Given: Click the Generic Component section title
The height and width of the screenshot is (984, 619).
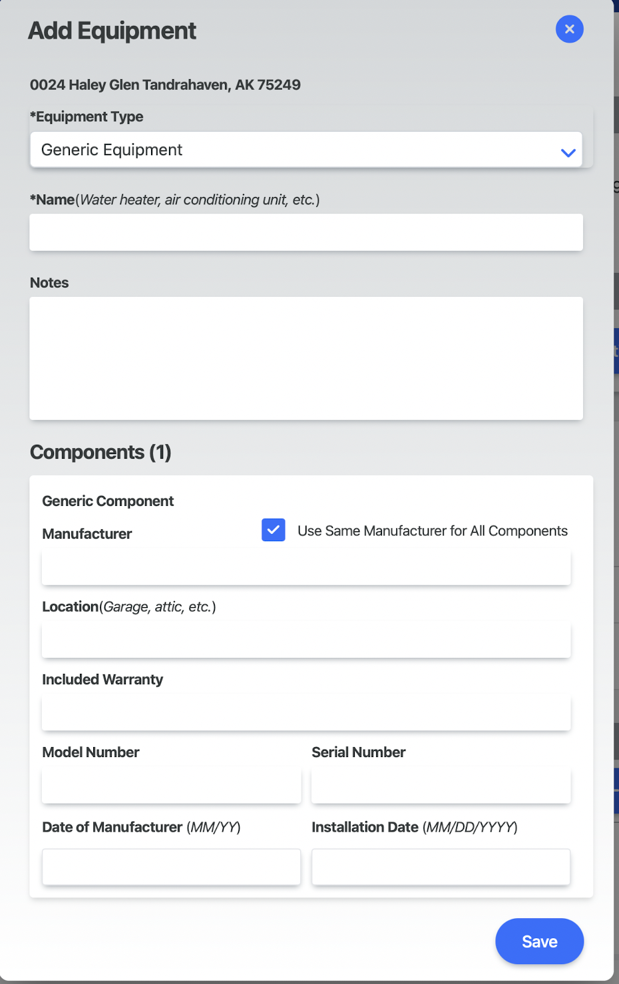Looking at the screenshot, I should [108, 501].
